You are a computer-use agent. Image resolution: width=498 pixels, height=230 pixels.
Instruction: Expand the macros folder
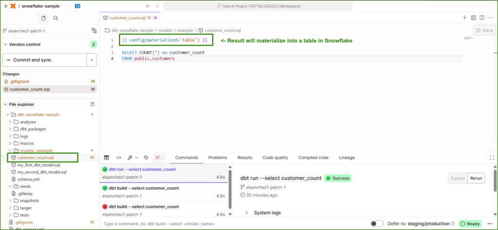pos(11,143)
